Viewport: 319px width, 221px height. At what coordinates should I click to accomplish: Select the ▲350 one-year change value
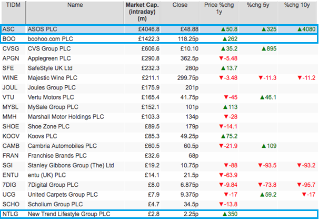point(230,214)
